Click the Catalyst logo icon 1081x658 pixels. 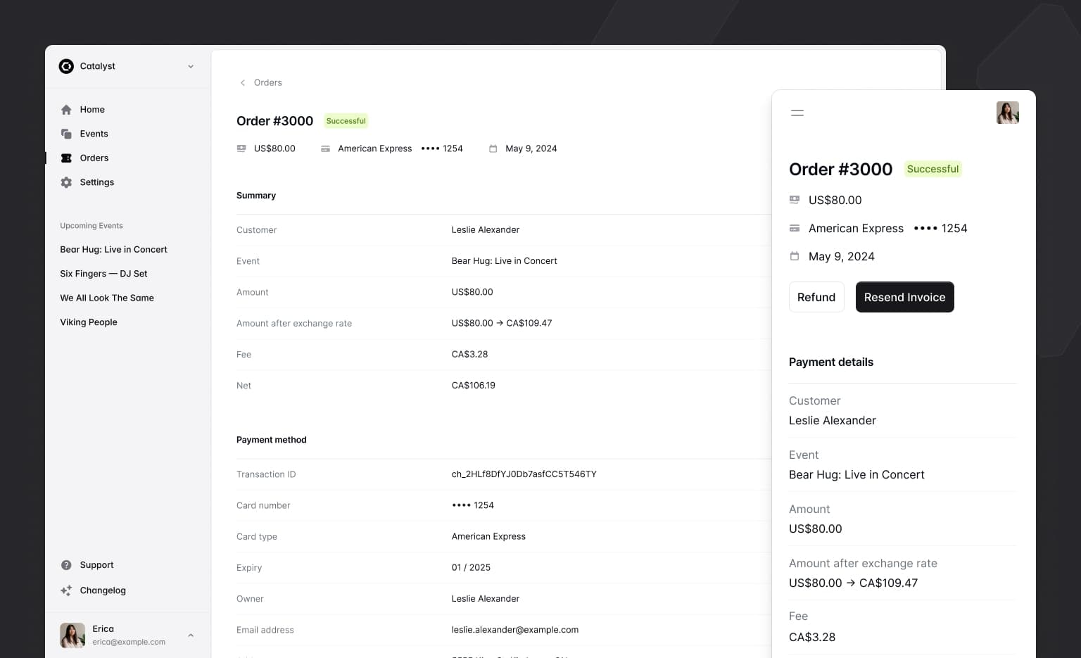point(66,66)
